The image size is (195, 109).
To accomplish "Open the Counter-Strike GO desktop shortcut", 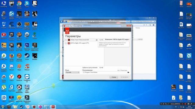I will pos(4,47).
